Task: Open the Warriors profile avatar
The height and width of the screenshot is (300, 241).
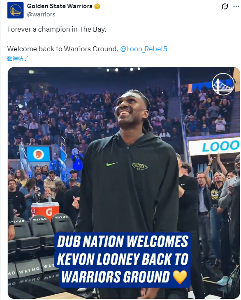Action: 16,10
